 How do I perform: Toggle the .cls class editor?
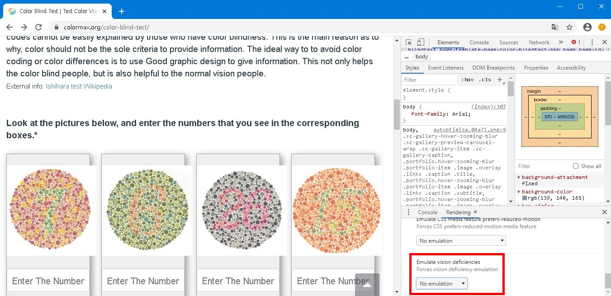485,80
